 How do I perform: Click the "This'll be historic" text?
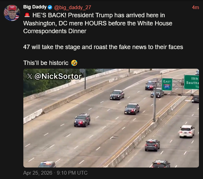(46, 63)
